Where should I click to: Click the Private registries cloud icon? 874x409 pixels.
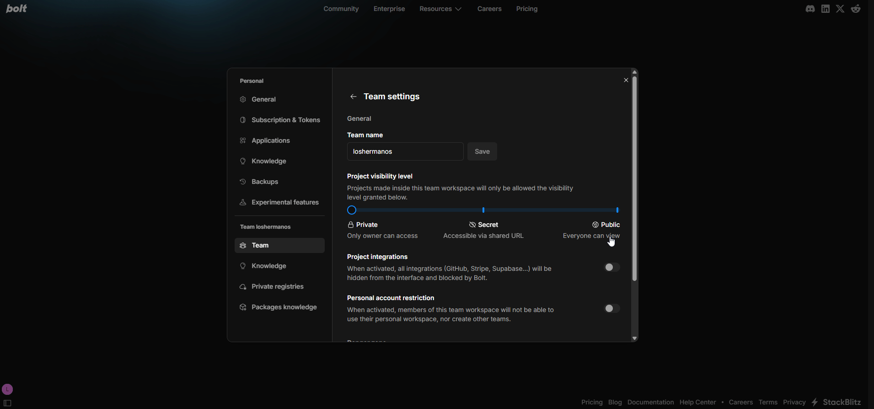pos(243,286)
